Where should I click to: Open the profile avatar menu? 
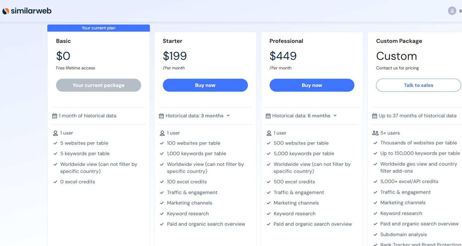click(x=452, y=11)
